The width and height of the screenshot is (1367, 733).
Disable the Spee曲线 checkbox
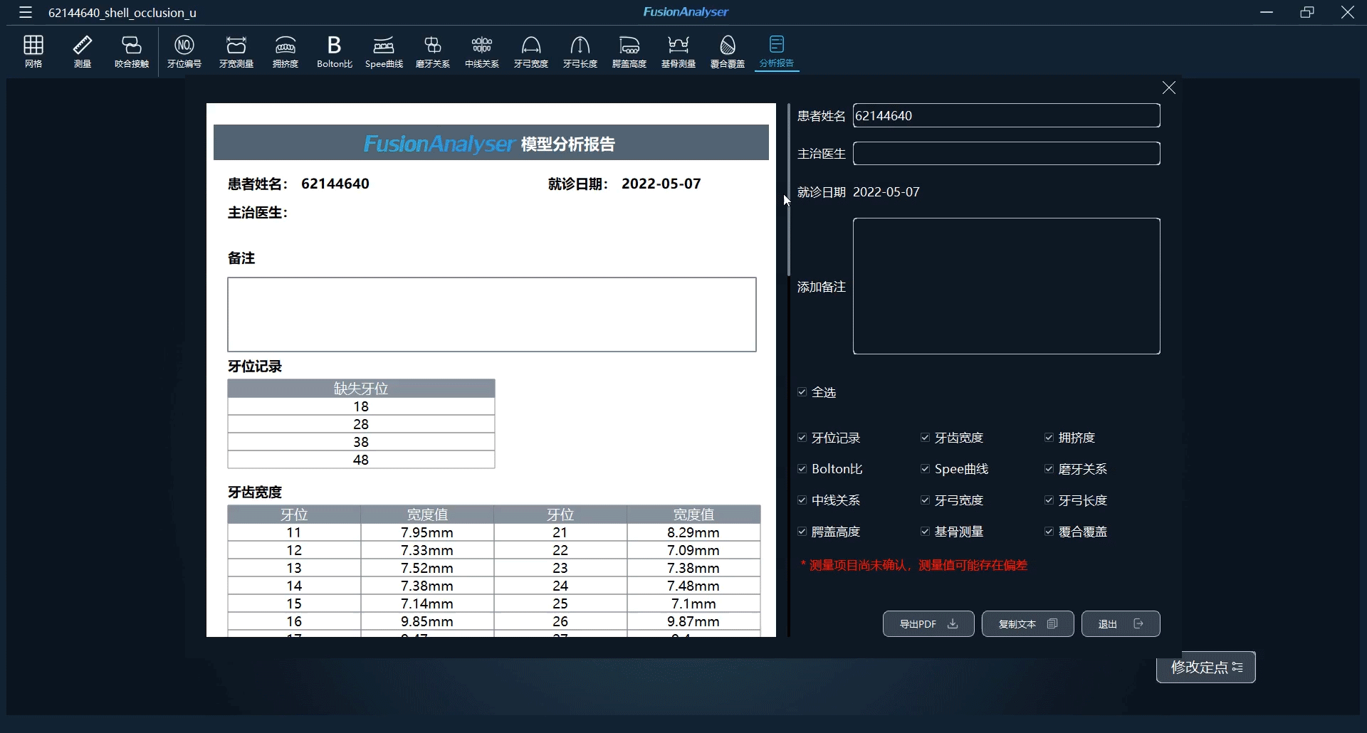click(x=926, y=469)
